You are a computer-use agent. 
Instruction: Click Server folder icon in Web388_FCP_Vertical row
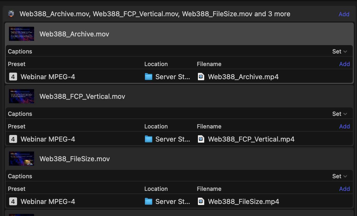149,139
